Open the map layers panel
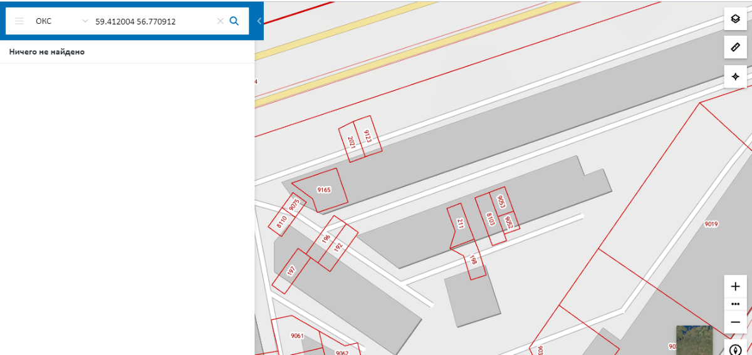752x355 pixels. 735,19
